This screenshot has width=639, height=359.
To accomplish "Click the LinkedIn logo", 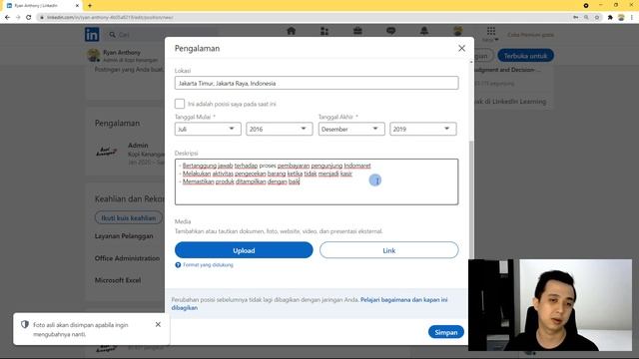I will pyautogui.click(x=92, y=35).
